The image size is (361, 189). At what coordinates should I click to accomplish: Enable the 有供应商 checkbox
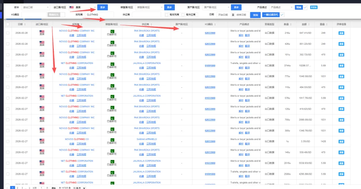(x=183, y=15)
